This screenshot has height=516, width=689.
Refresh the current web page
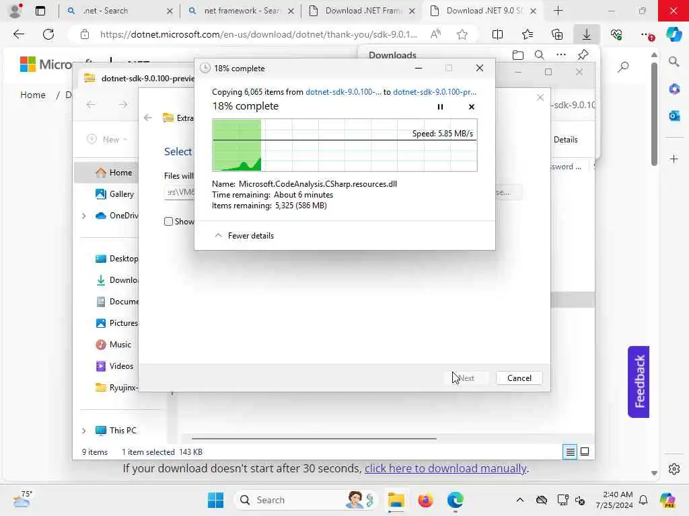coord(48,34)
